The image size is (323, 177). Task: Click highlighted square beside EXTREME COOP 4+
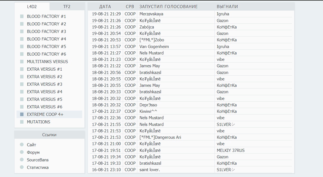pyautogui.click(x=22, y=114)
